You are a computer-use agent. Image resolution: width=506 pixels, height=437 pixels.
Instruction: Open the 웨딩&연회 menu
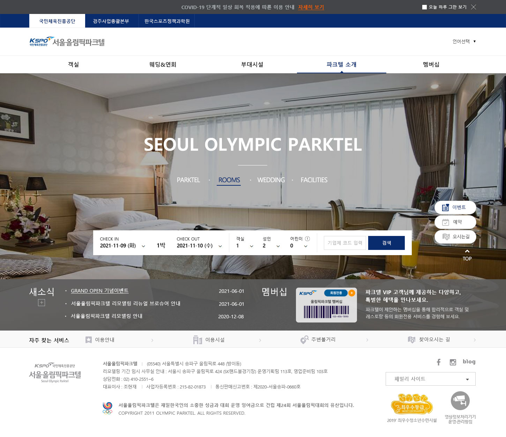(163, 65)
